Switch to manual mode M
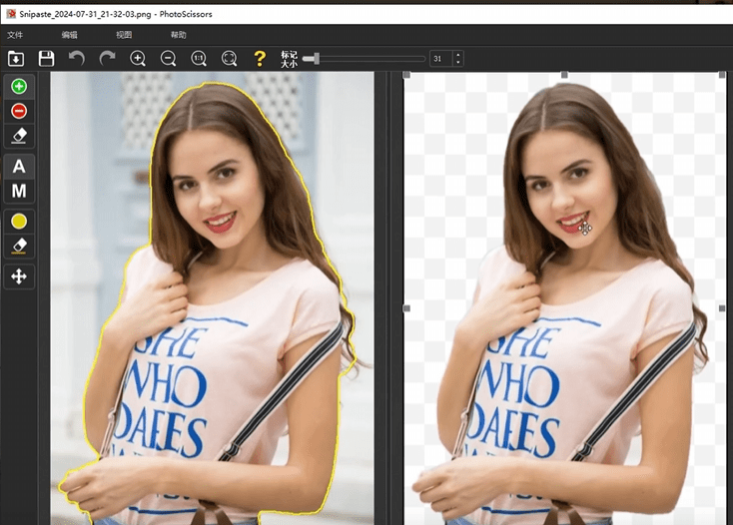733x525 pixels. coord(19,191)
